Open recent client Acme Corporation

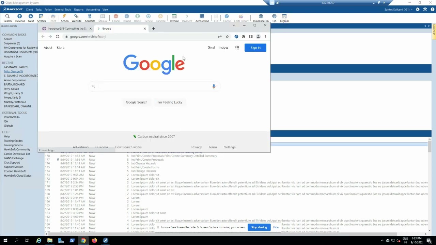point(15,80)
